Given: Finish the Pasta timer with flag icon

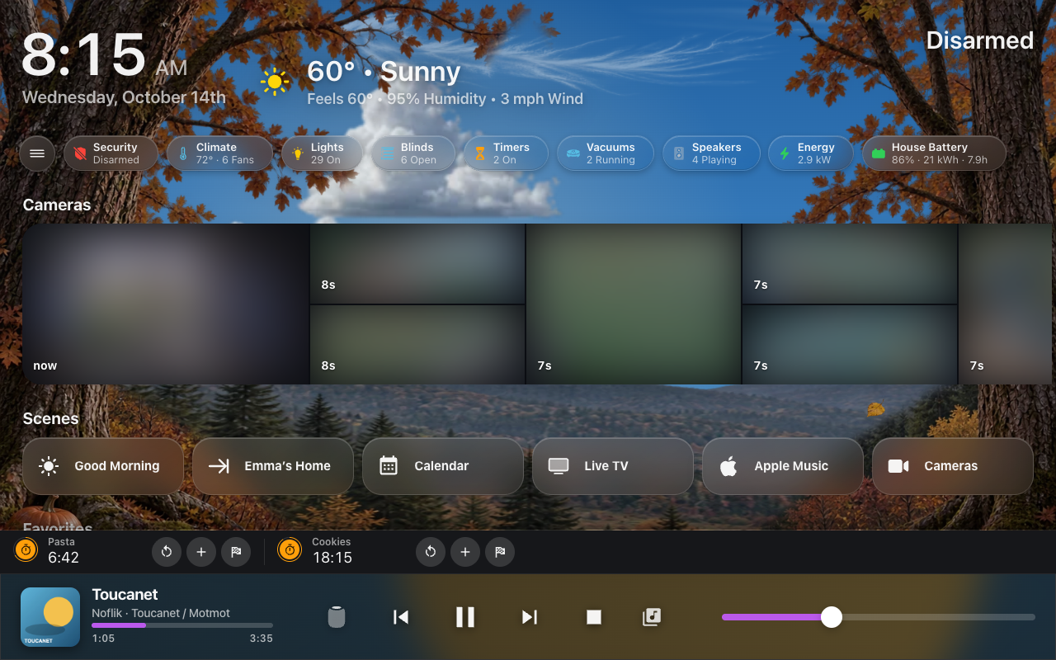Looking at the screenshot, I should (236, 552).
